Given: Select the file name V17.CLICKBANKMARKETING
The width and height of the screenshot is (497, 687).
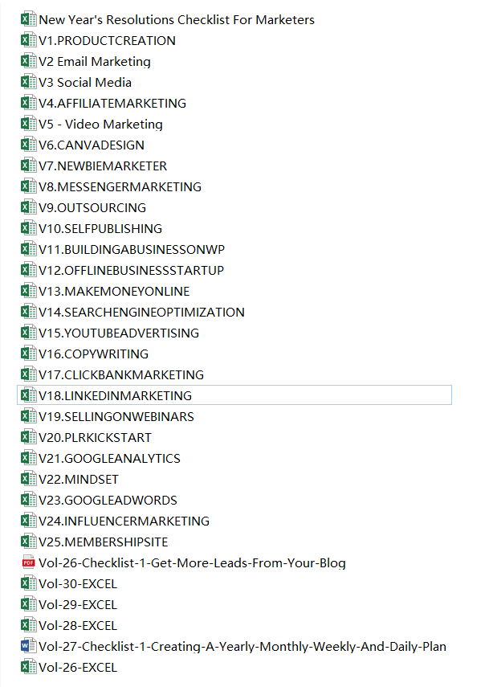Looking at the screenshot, I should pyautogui.click(x=121, y=375).
